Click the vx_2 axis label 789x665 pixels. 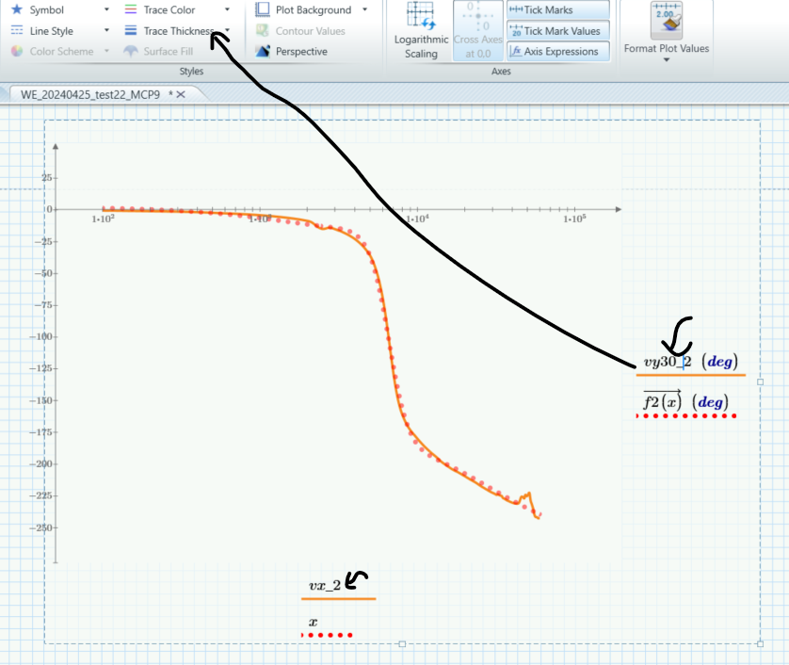(x=324, y=585)
